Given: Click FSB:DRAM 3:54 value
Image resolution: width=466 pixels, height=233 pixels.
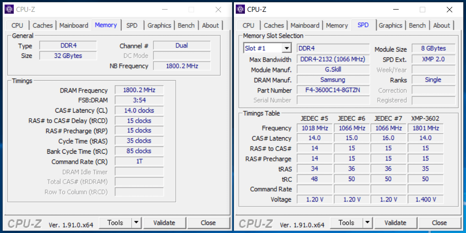Looking at the screenshot, I should (139, 100).
